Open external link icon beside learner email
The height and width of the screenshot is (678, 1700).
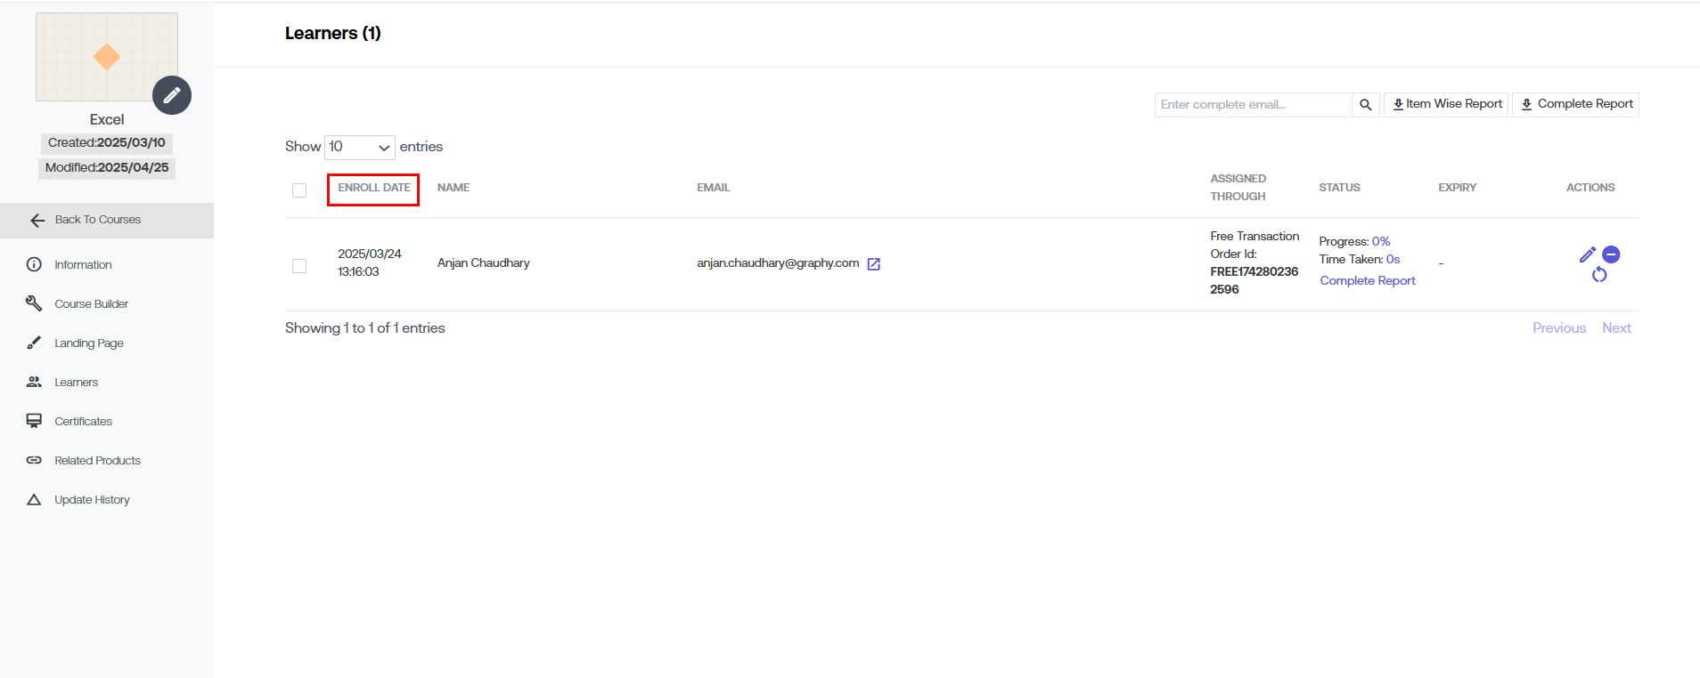[874, 264]
